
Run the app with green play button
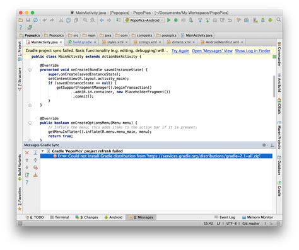point(168,20)
